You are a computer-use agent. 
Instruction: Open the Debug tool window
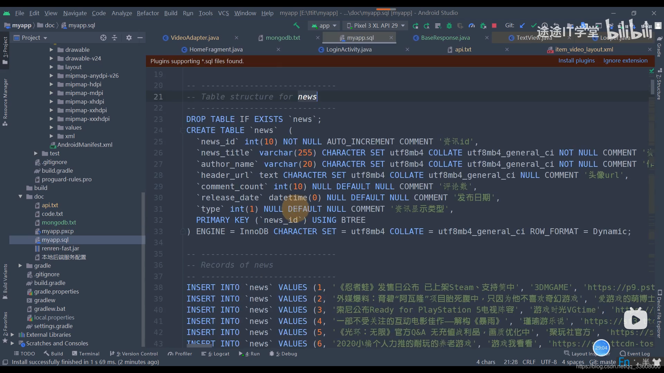(283, 354)
